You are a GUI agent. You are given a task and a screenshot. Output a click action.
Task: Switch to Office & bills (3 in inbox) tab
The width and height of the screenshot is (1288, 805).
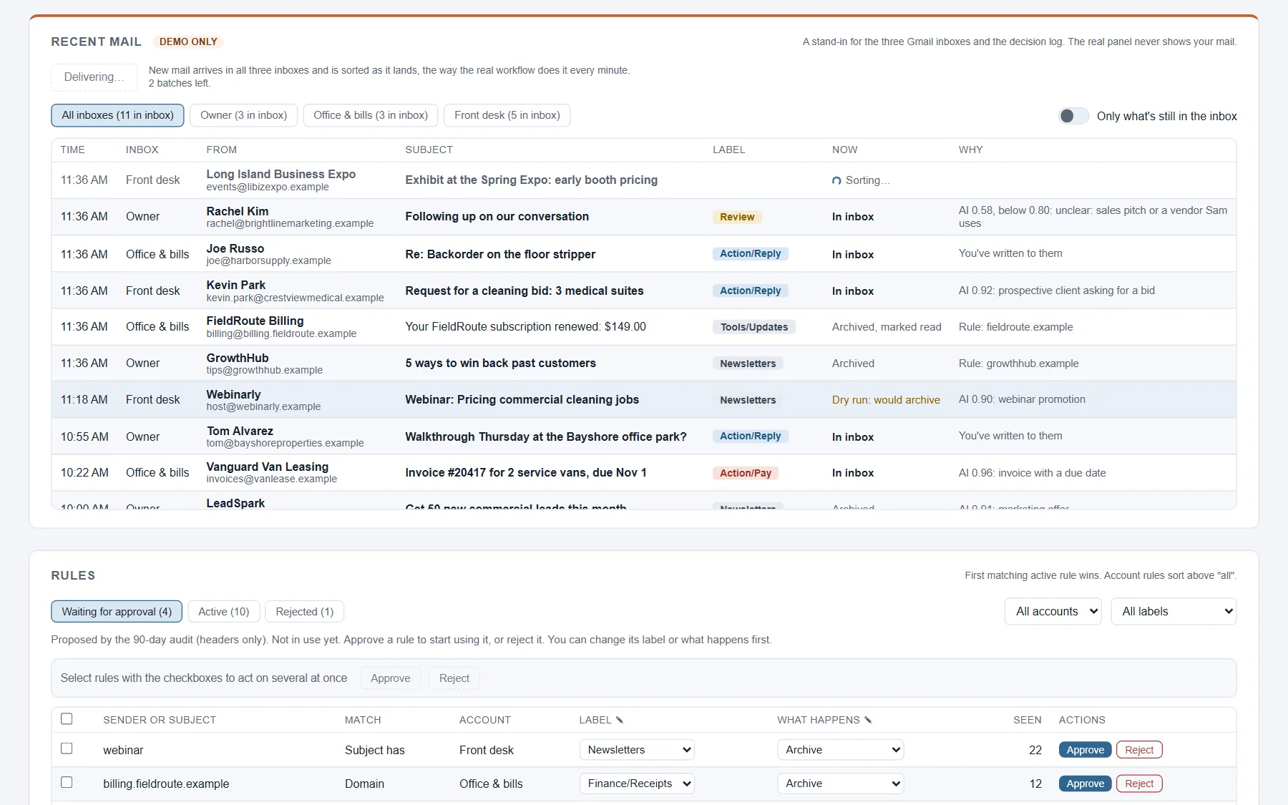pos(371,115)
